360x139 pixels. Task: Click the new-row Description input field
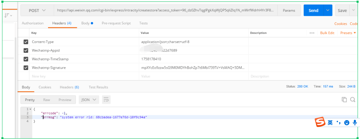(303, 76)
